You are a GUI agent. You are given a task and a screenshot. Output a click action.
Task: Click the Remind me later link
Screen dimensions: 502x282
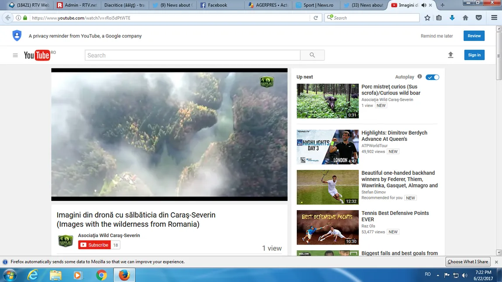coord(437,36)
